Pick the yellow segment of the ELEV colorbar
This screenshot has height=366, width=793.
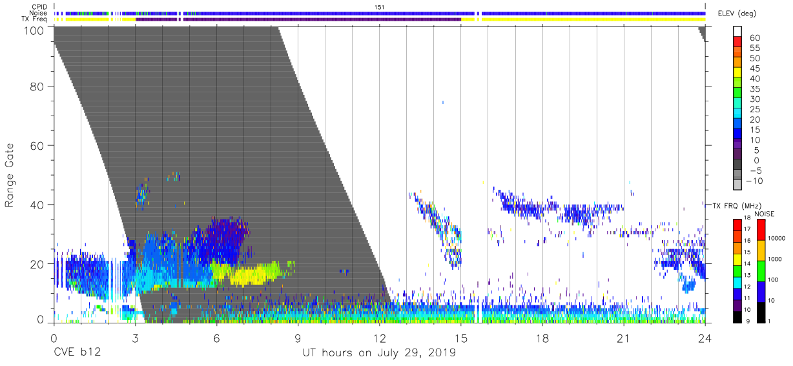(737, 73)
